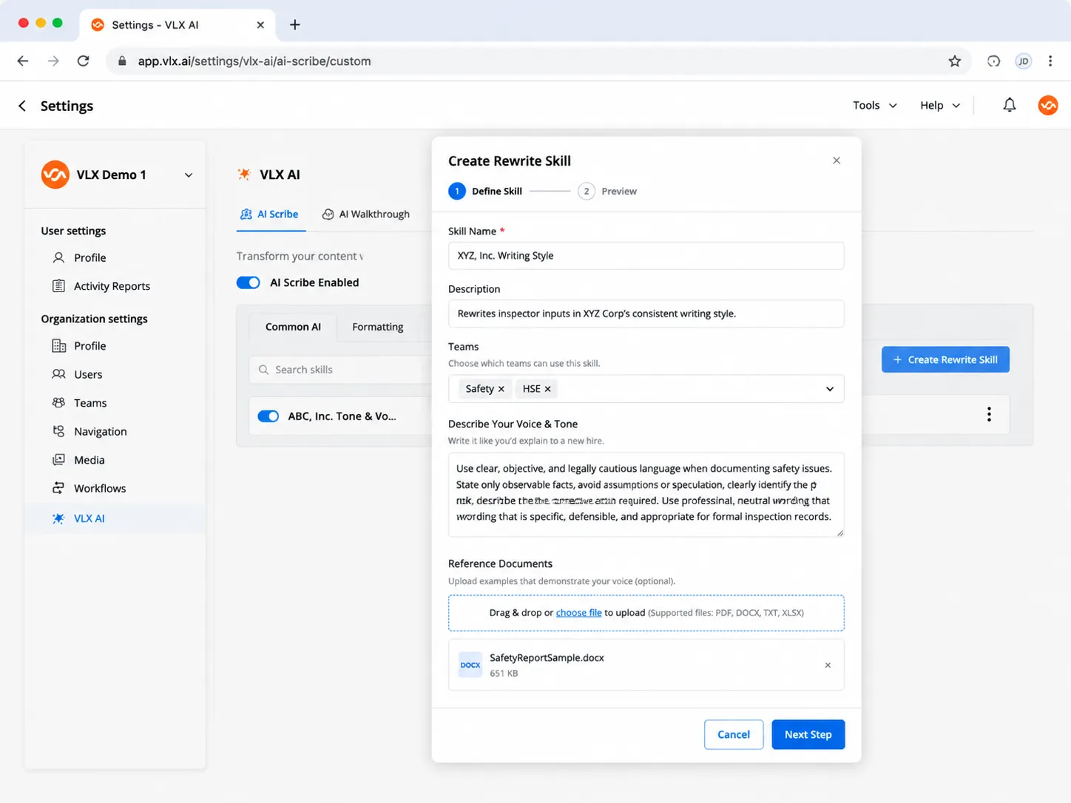Select VLX AI in the sidebar
This screenshot has height=803, width=1071.
pos(115,518)
